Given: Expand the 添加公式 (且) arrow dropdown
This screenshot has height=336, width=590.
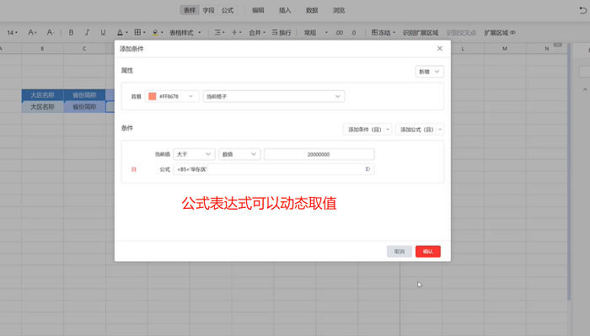Looking at the screenshot, I should (x=440, y=130).
